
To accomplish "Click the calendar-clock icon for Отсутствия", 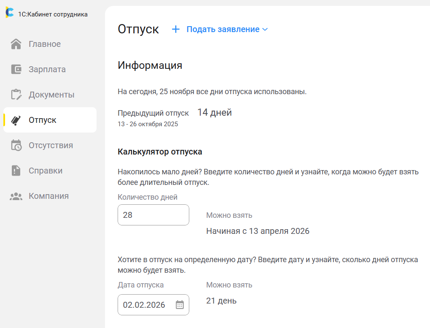I will click(x=16, y=145).
